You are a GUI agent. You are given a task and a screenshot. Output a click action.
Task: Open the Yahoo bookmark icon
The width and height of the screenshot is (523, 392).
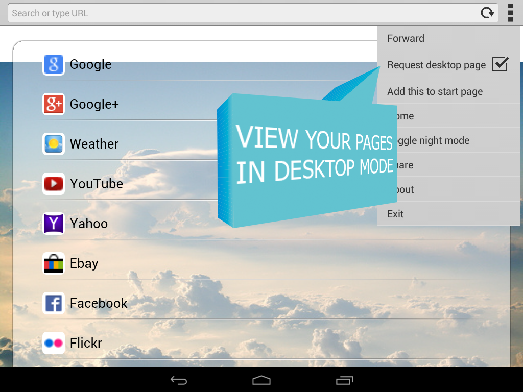(x=53, y=224)
